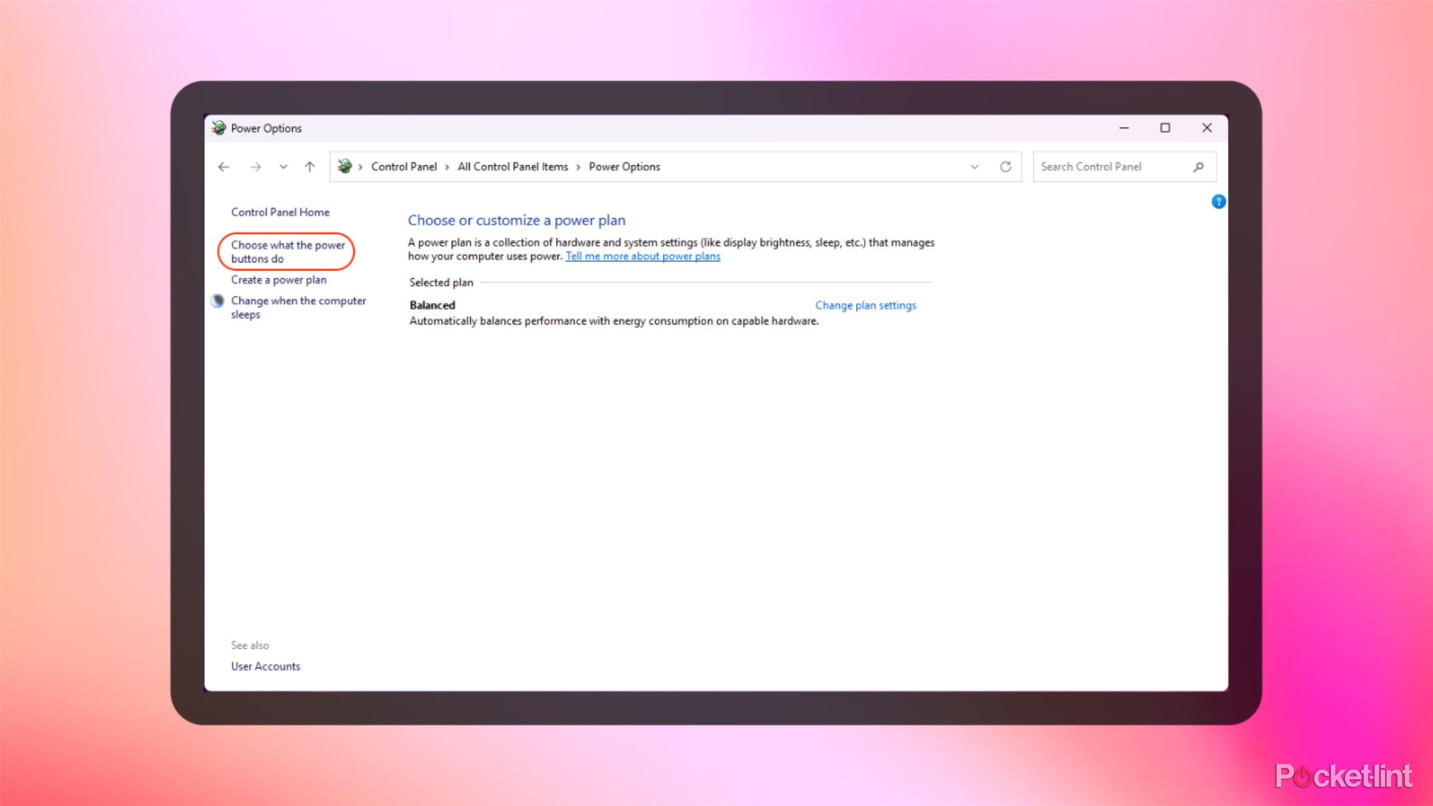Open the recent locations dropdown chevron

point(283,167)
